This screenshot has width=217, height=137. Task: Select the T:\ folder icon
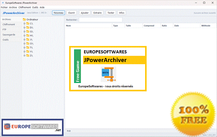pos(28,48)
